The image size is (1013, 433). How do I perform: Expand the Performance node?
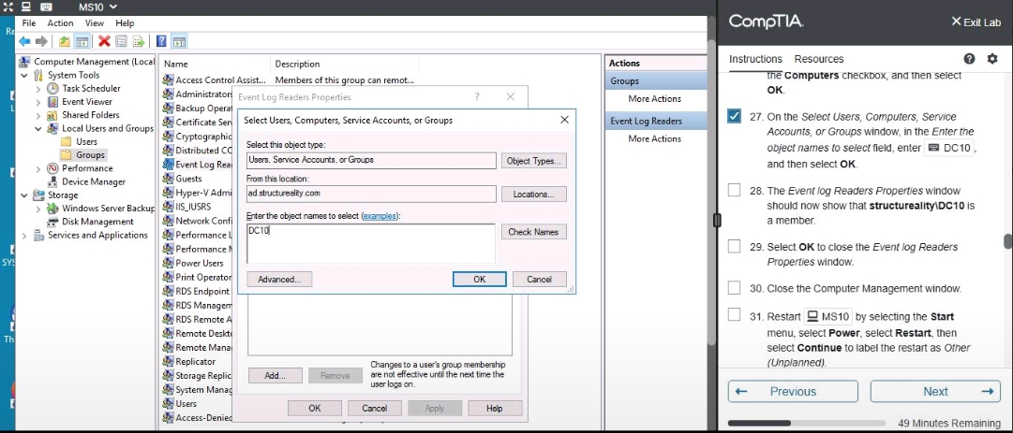click(x=38, y=168)
